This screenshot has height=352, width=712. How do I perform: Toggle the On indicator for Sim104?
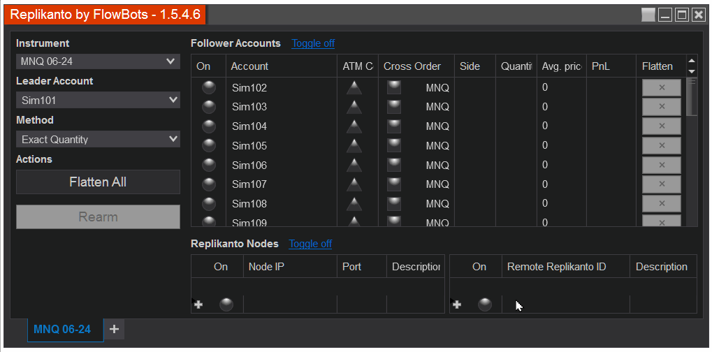pyautogui.click(x=209, y=126)
